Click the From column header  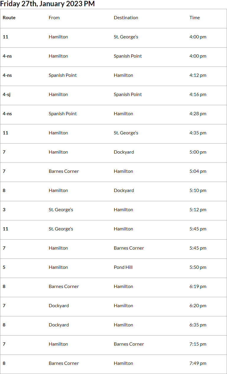click(x=54, y=18)
